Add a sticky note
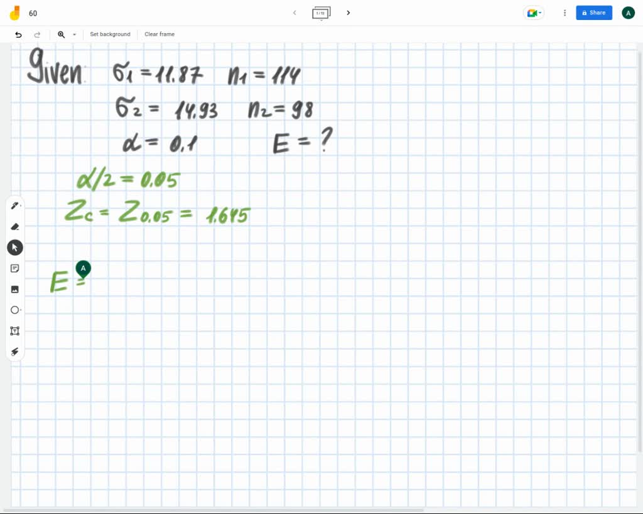643x514 pixels. pos(14,268)
